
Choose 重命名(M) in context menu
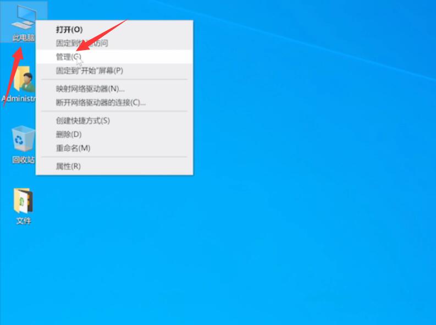tap(114, 148)
